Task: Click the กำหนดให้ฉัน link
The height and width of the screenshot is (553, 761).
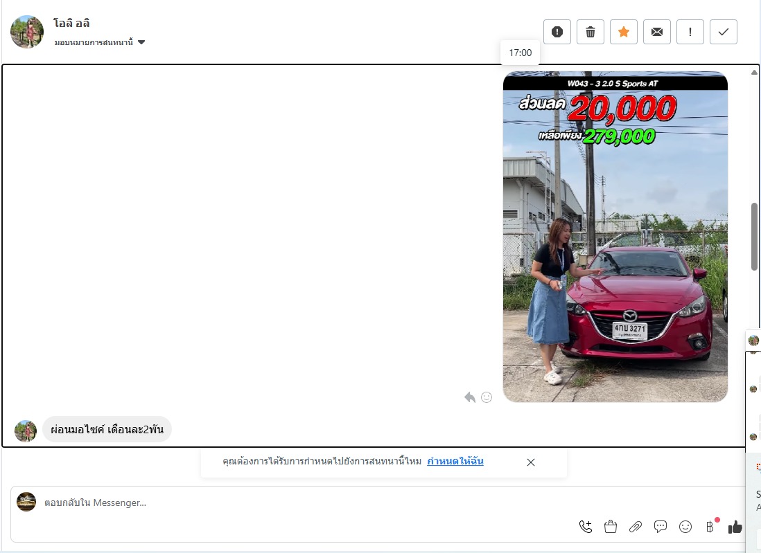Action: click(455, 462)
